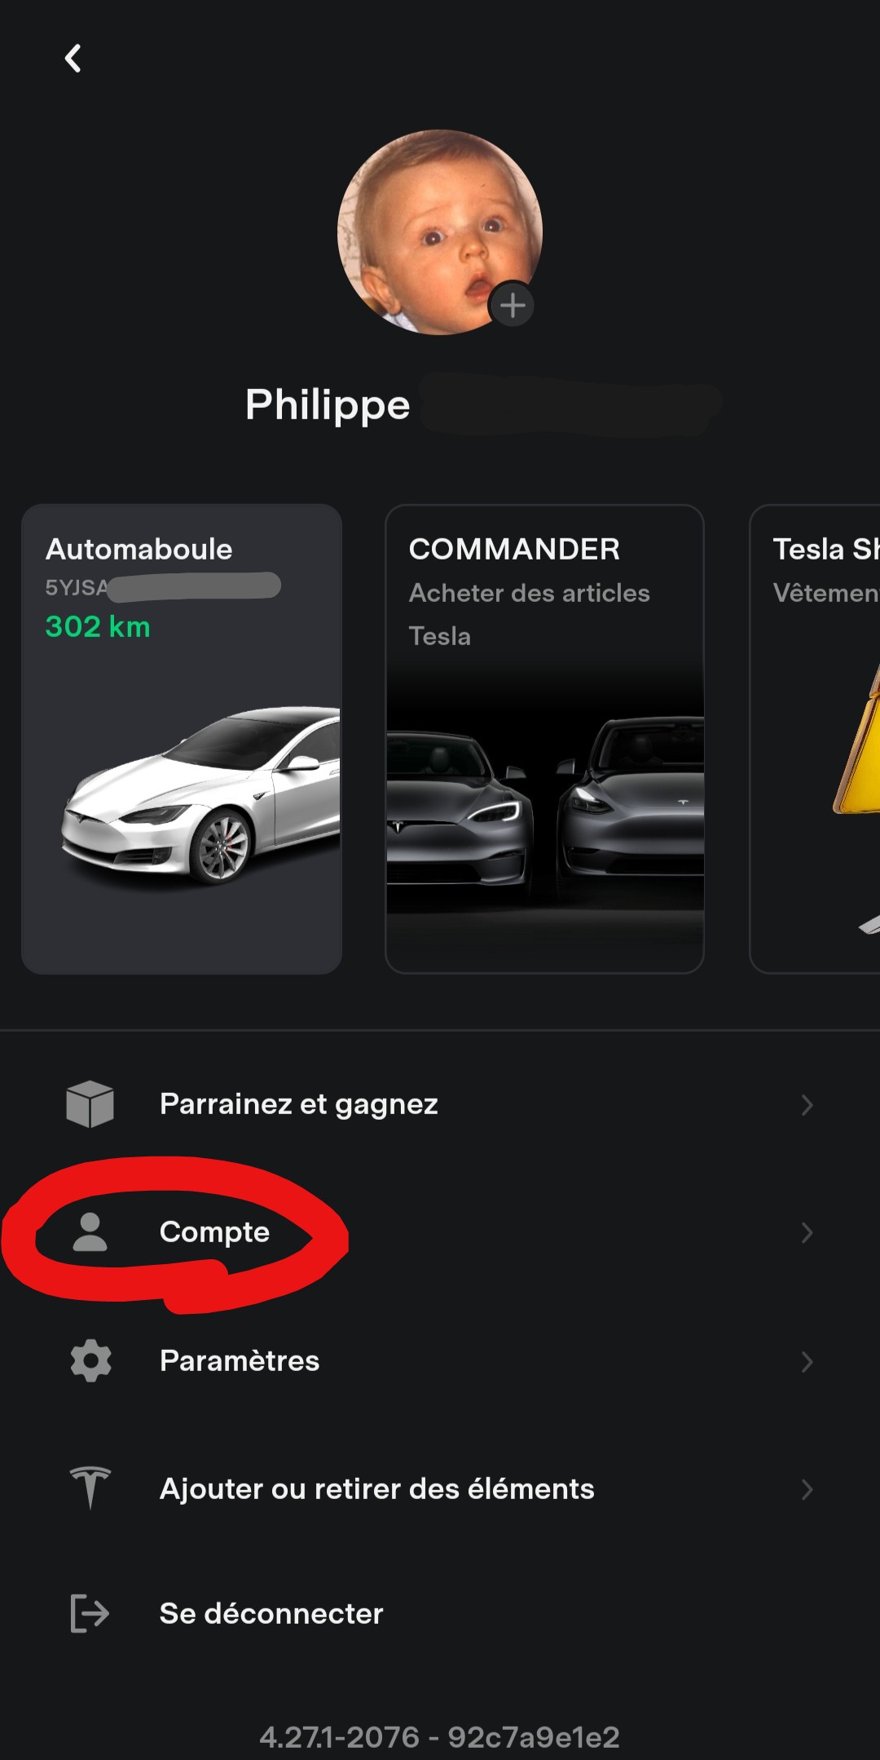Select Se déconnecter to log out

(x=440, y=1613)
